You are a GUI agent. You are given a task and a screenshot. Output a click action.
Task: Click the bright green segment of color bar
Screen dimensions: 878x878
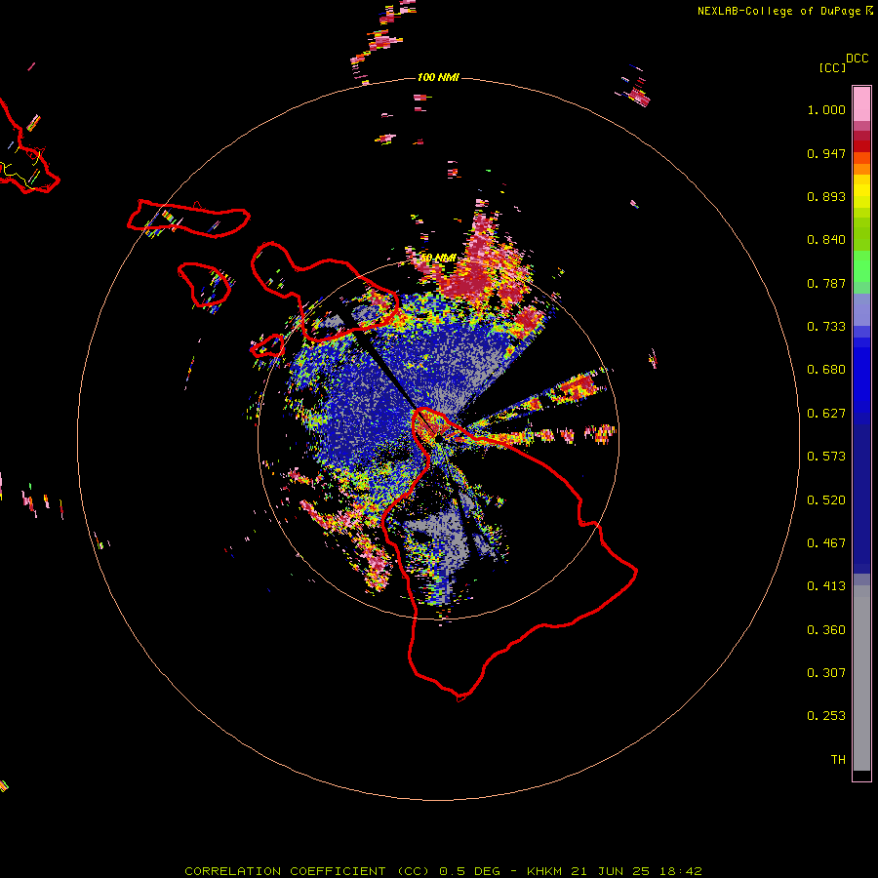click(x=861, y=266)
